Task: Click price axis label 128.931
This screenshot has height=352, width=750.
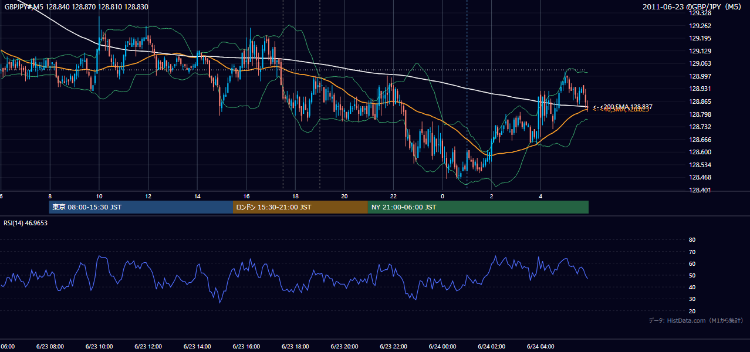Action: point(700,89)
